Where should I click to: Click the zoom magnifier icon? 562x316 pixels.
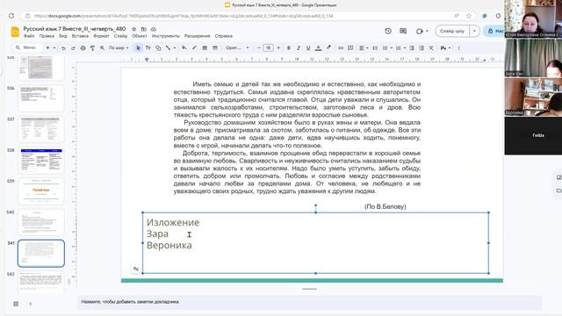tap(102, 48)
